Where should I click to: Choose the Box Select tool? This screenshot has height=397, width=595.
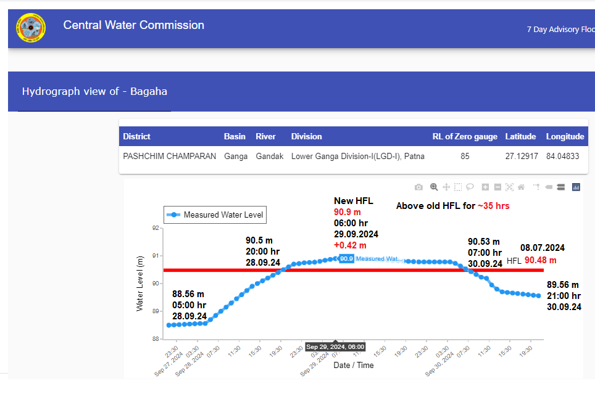(x=458, y=187)
